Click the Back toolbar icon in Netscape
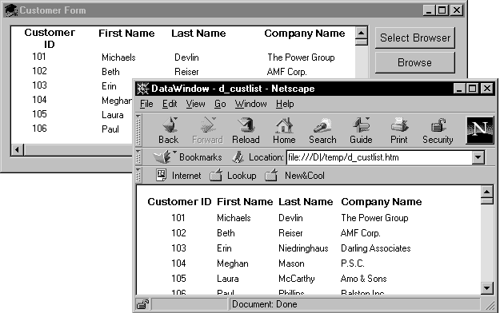The height and width of the screenshot is (313, 500). click(169, 130)
